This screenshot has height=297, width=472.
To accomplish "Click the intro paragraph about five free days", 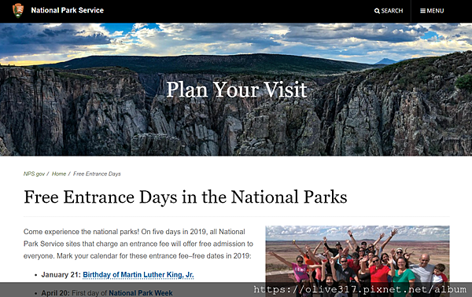I will click(x=138, y=244).
